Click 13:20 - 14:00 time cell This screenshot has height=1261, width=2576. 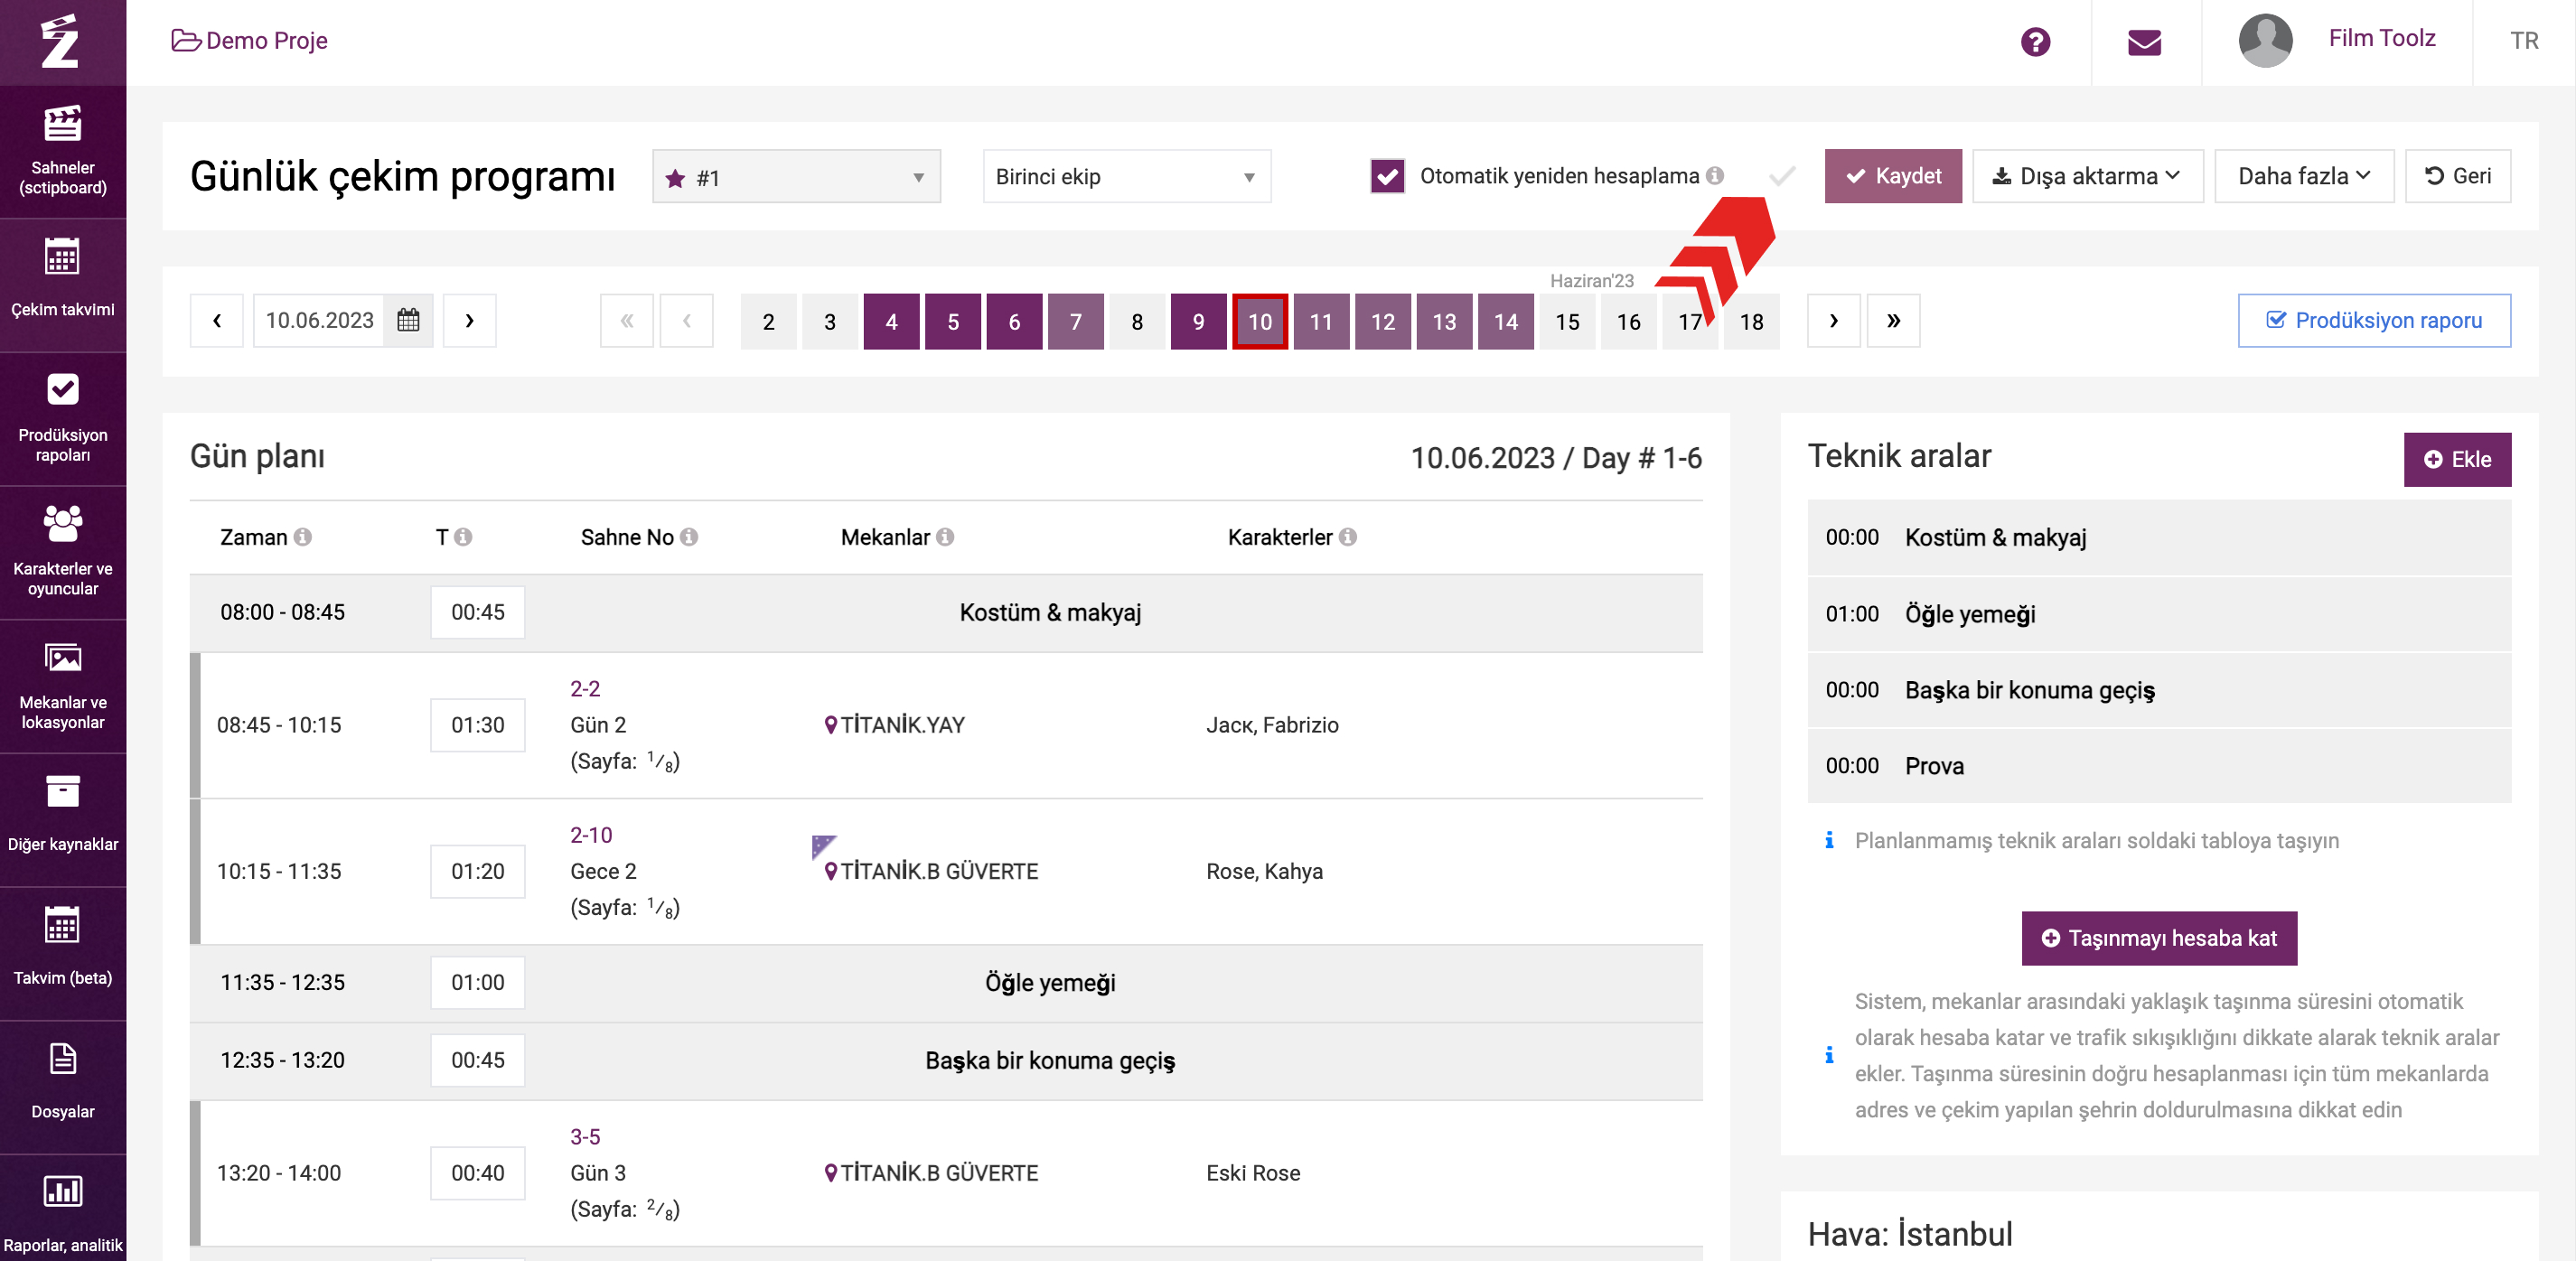279,1173
